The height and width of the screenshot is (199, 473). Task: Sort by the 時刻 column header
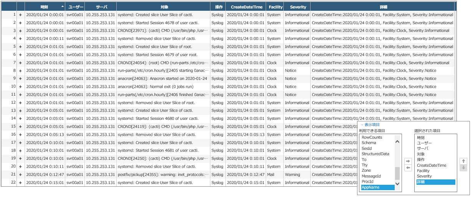(x=45, y=7)
